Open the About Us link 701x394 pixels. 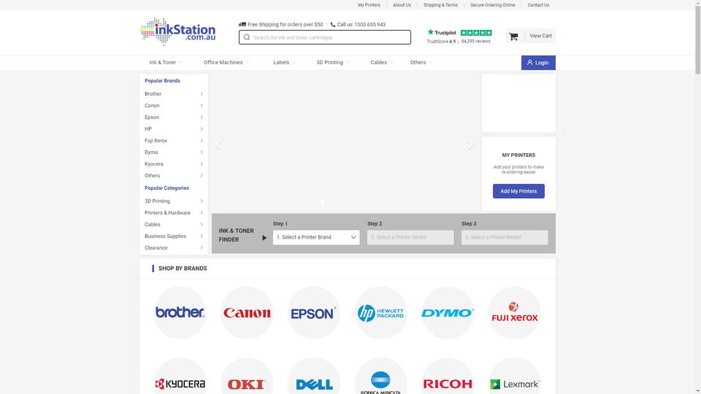402,5
